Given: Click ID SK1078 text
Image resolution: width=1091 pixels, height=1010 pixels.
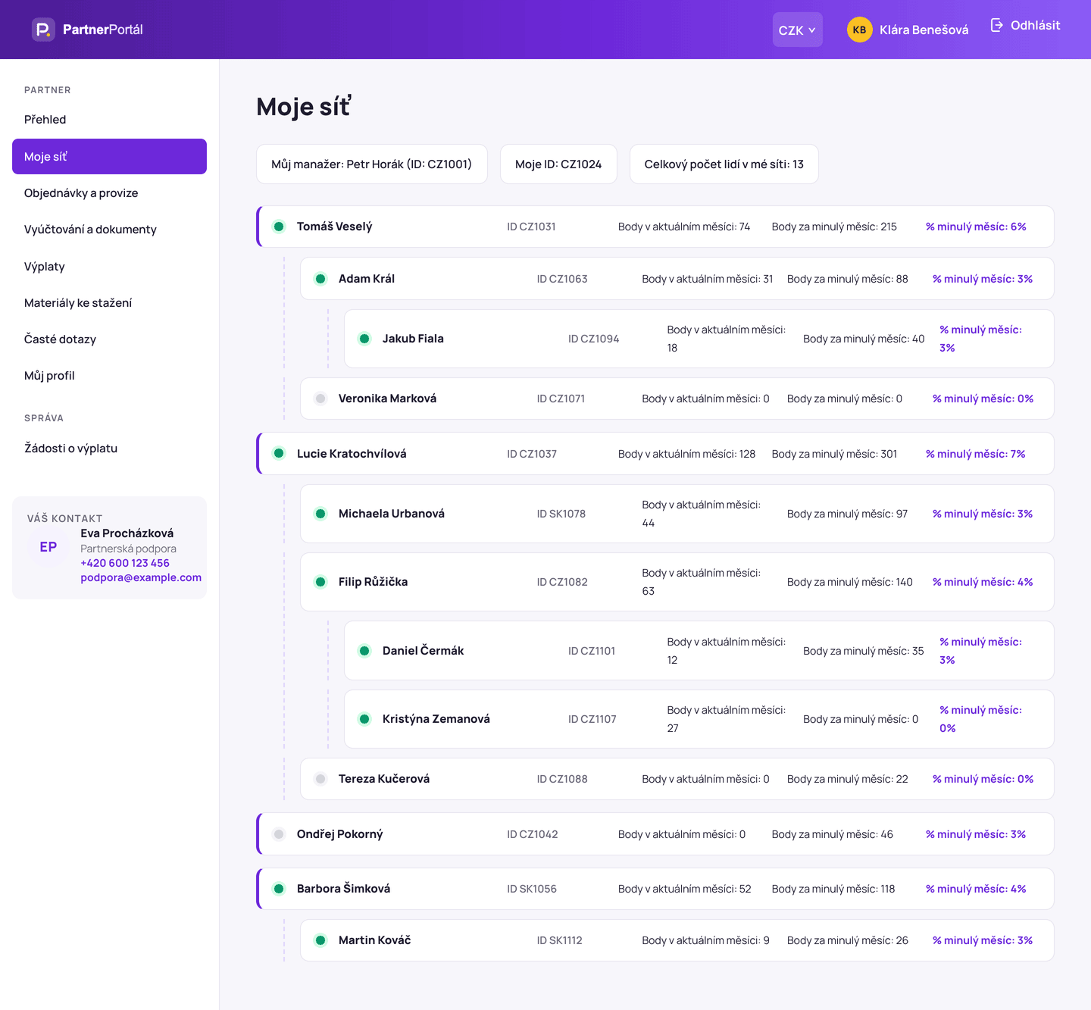Looking at the screenshot, I should [x=561, y=514].
